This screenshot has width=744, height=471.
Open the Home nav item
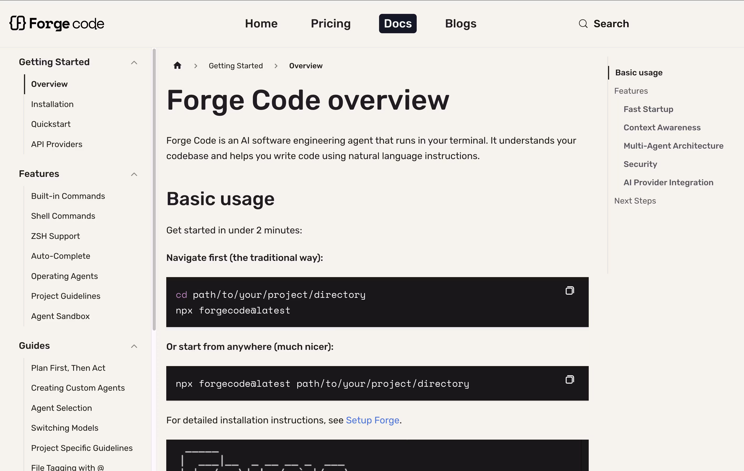pyautogui.click(x=261, y=24)
